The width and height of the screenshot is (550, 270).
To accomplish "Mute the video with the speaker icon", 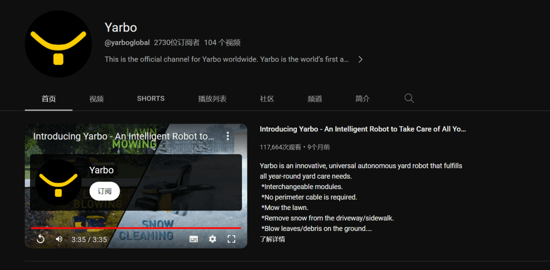I will pos(59,239).
